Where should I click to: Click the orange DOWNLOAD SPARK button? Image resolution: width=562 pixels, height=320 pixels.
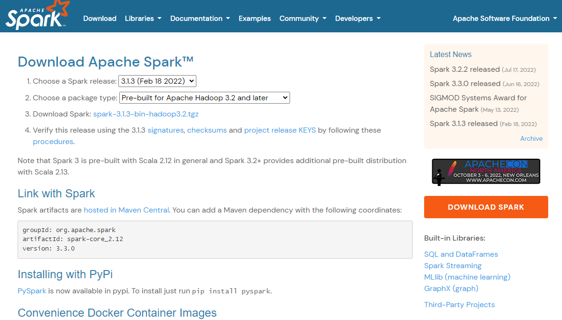pyautogui.click(x=486, y=207)
